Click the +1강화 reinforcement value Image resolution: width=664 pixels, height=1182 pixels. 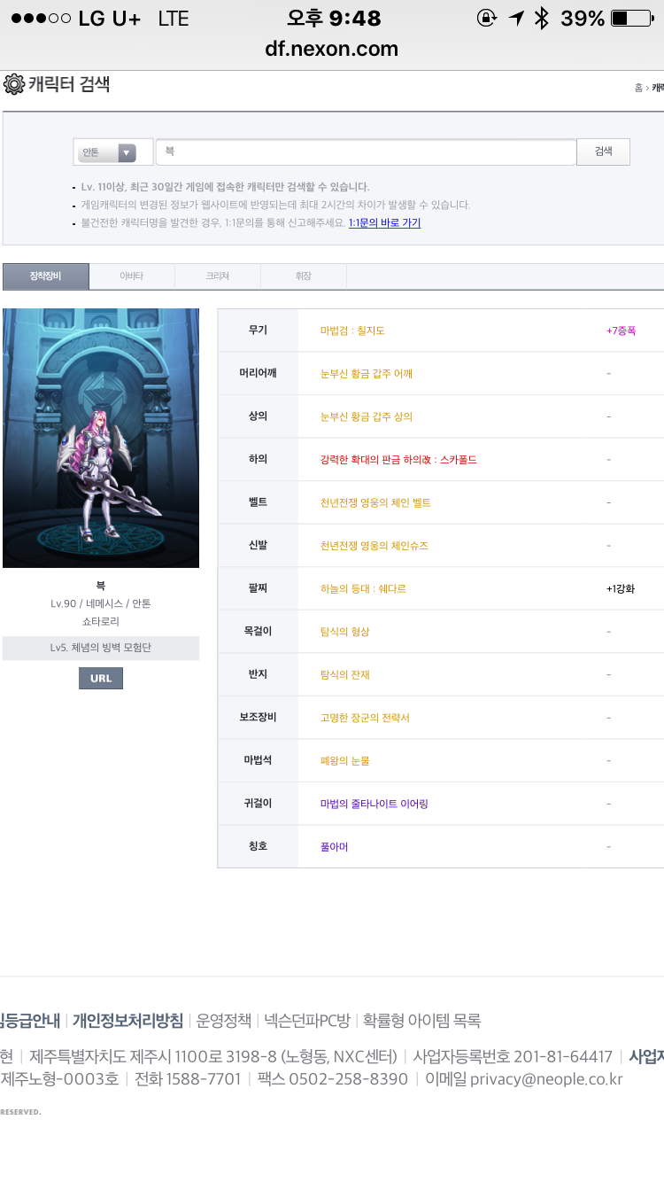click(621, 588)
